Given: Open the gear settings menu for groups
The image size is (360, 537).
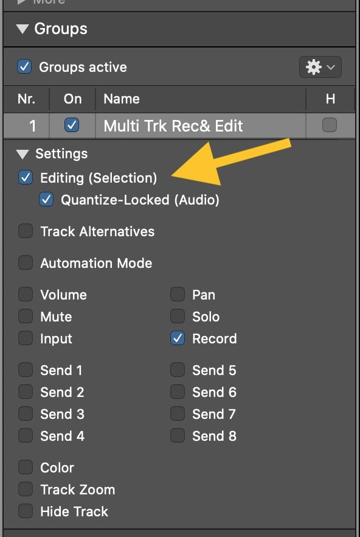Looking at the screenshot, I should click(x=320, y=67).
